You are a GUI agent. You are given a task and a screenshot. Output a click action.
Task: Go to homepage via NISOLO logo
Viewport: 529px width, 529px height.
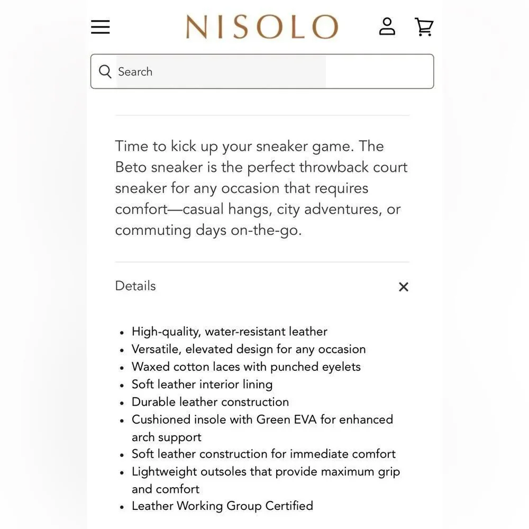[x=262, y=26]
